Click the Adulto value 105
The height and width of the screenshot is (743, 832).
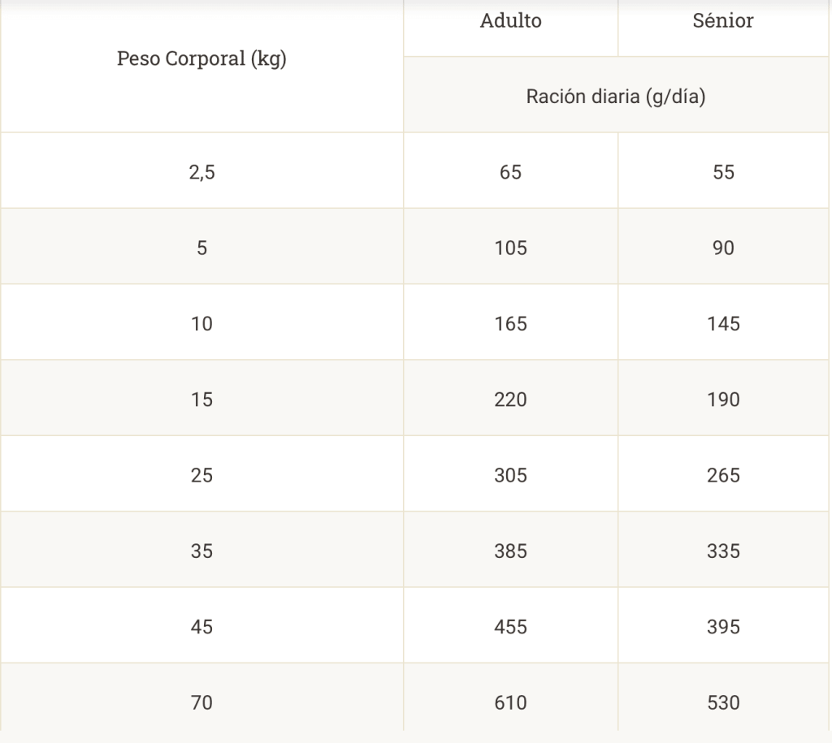[x=510, y=248]
